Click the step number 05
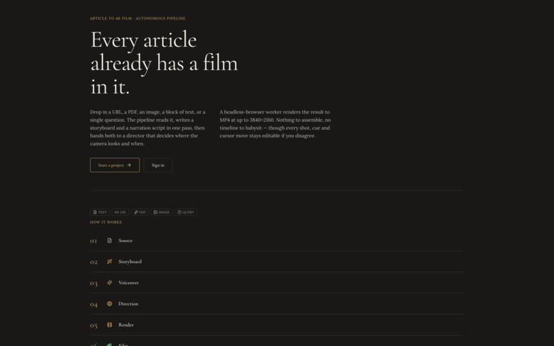 click(x=93, y=325)
